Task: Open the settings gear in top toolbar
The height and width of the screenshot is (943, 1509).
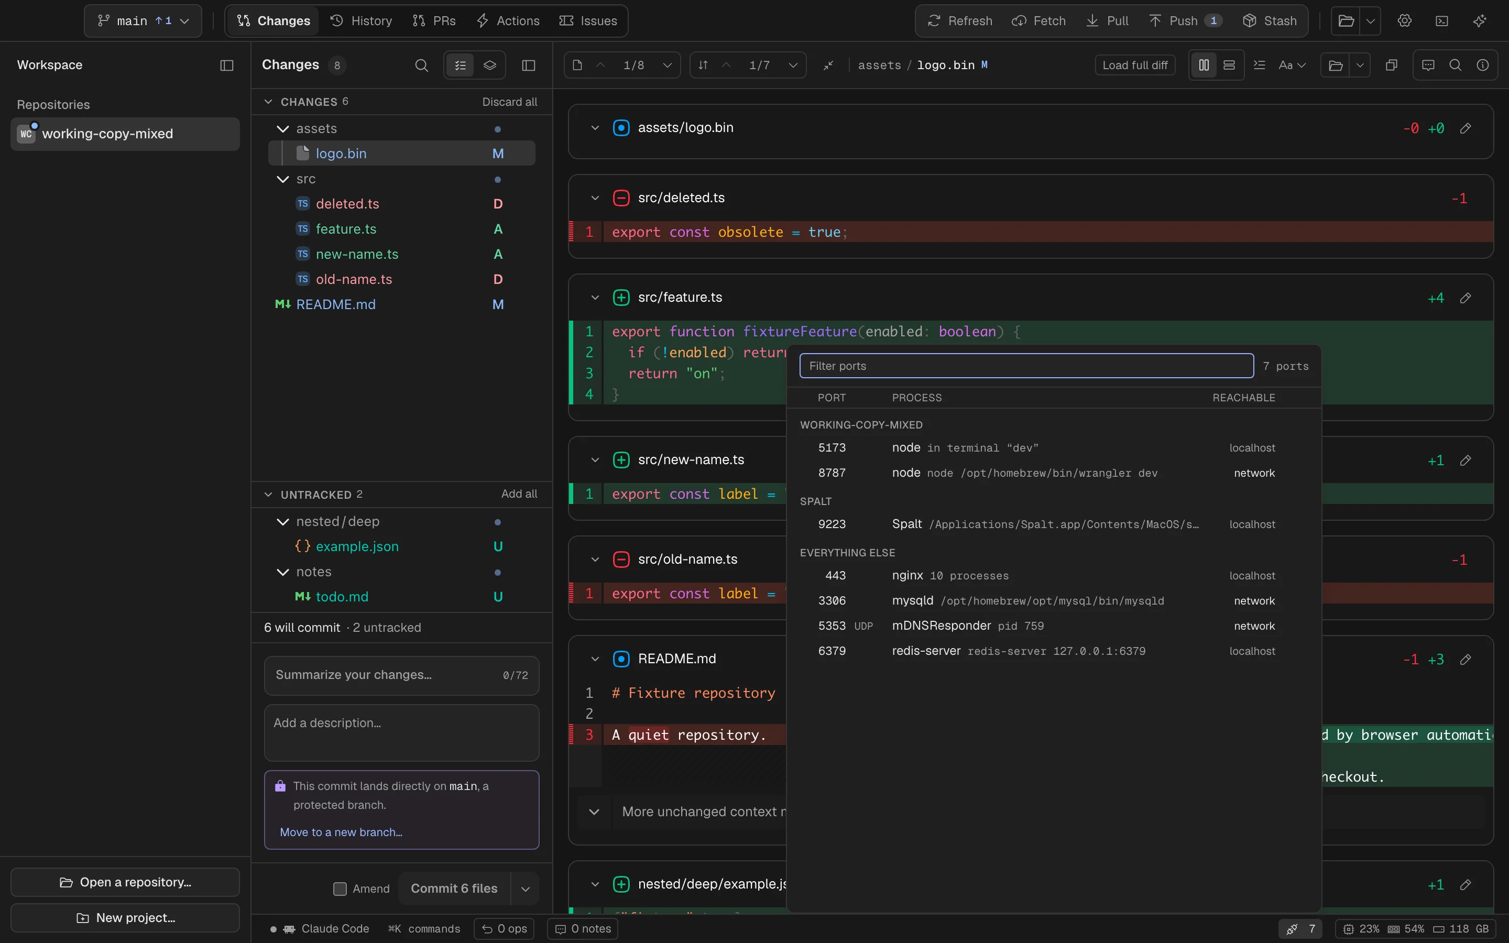Action: pyautogui.click(x=1404, y=20)
